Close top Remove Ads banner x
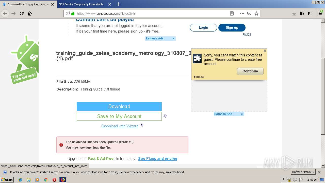325x183 pixels. pos(173,39)
